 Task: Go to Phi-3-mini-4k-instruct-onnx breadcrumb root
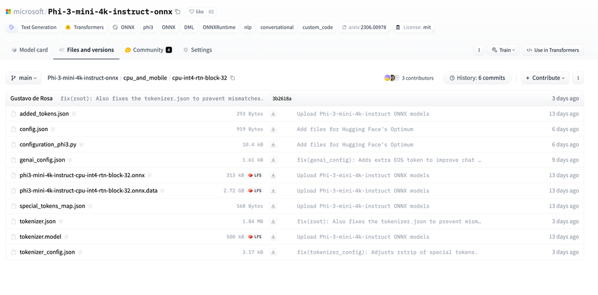coord(83,78)
